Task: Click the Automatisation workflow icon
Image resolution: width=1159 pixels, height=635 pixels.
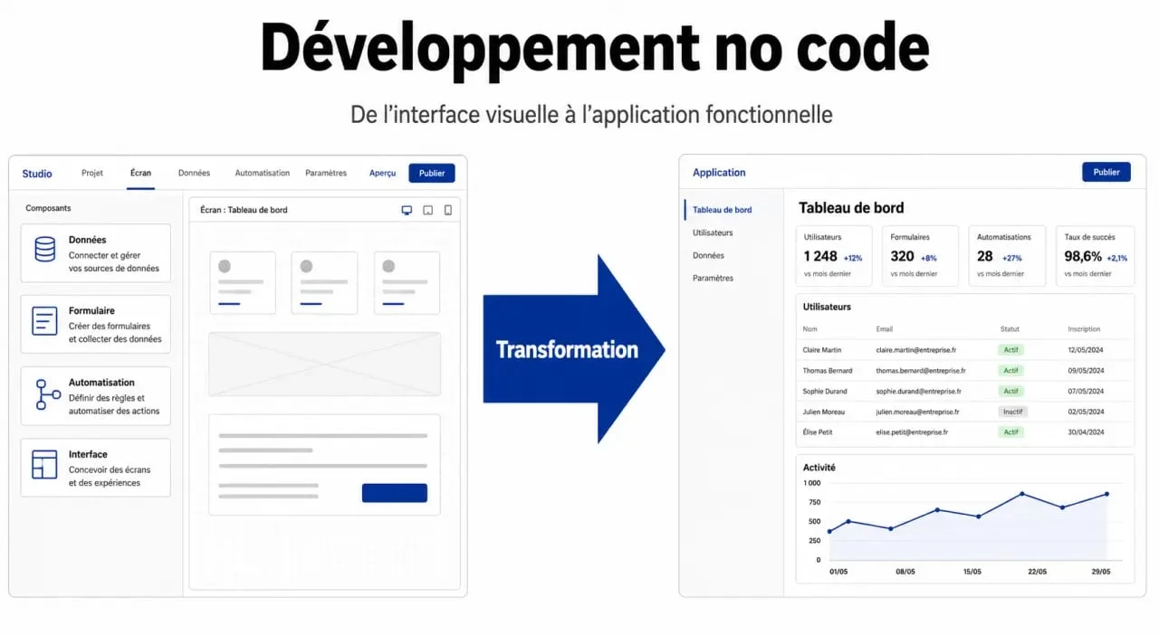Action: pos(47,394)
